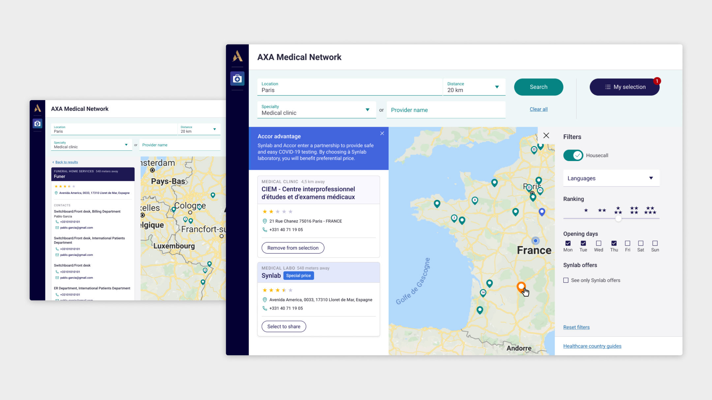
Task: Click Select to share for Synlab
Action: coord(284,327)
